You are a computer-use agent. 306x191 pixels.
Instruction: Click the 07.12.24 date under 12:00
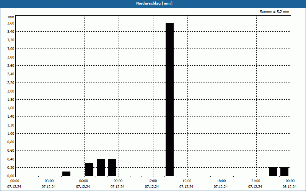[152, 187]
